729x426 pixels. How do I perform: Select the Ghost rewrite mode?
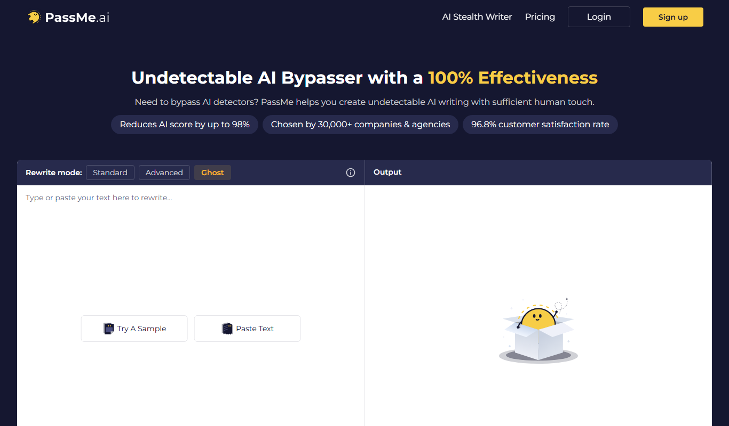point(212,173)
